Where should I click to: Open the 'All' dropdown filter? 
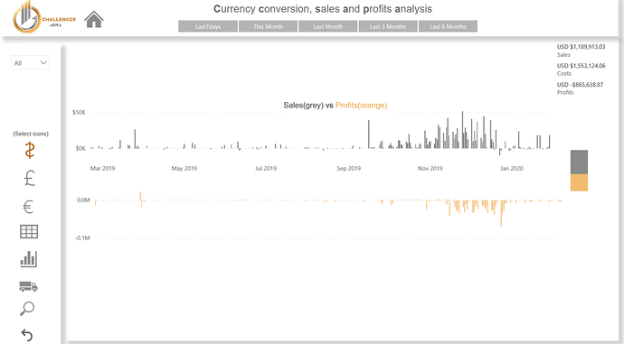coord(30,63)
